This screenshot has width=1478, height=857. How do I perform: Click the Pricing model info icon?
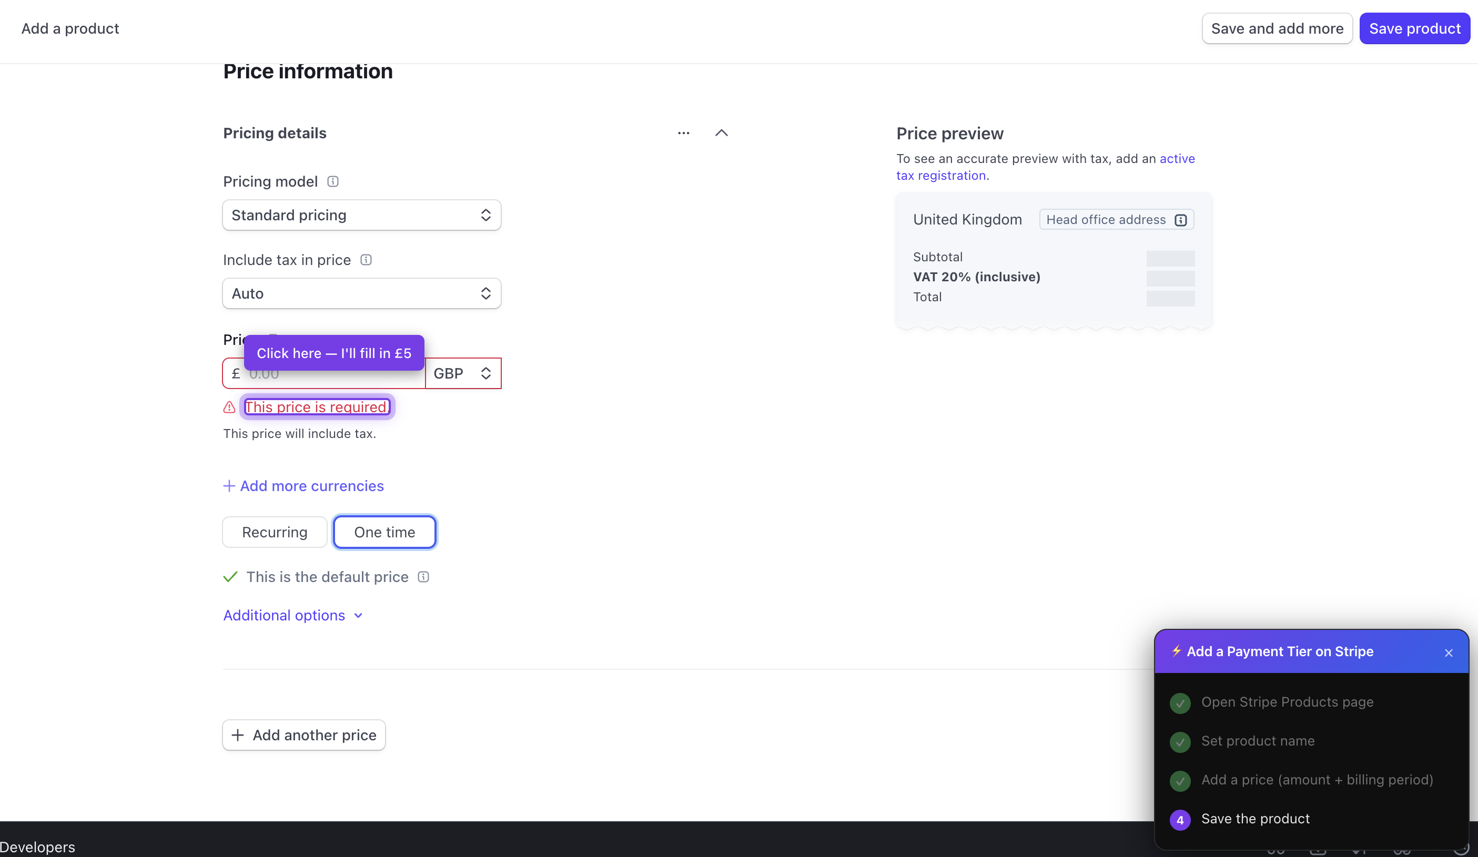click(332, 182)
